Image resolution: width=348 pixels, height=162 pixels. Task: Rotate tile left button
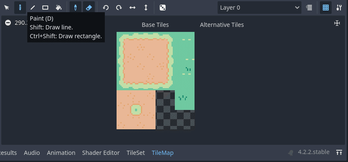click(106, 8)
